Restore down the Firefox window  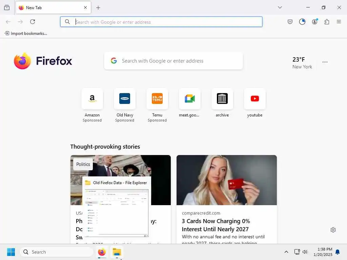(323, 7)
